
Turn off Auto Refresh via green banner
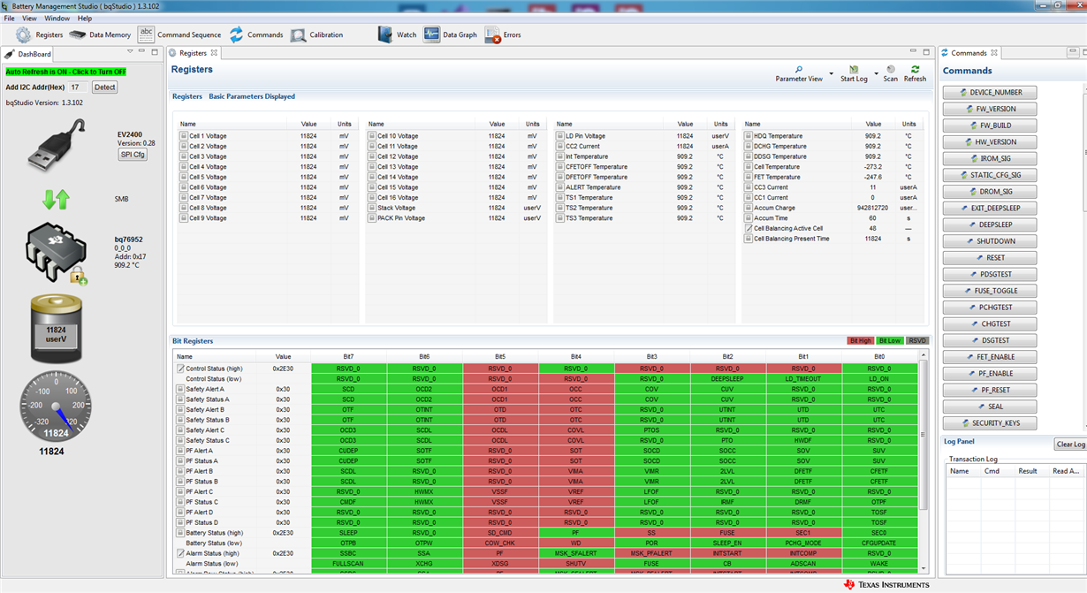coord(65,72)
